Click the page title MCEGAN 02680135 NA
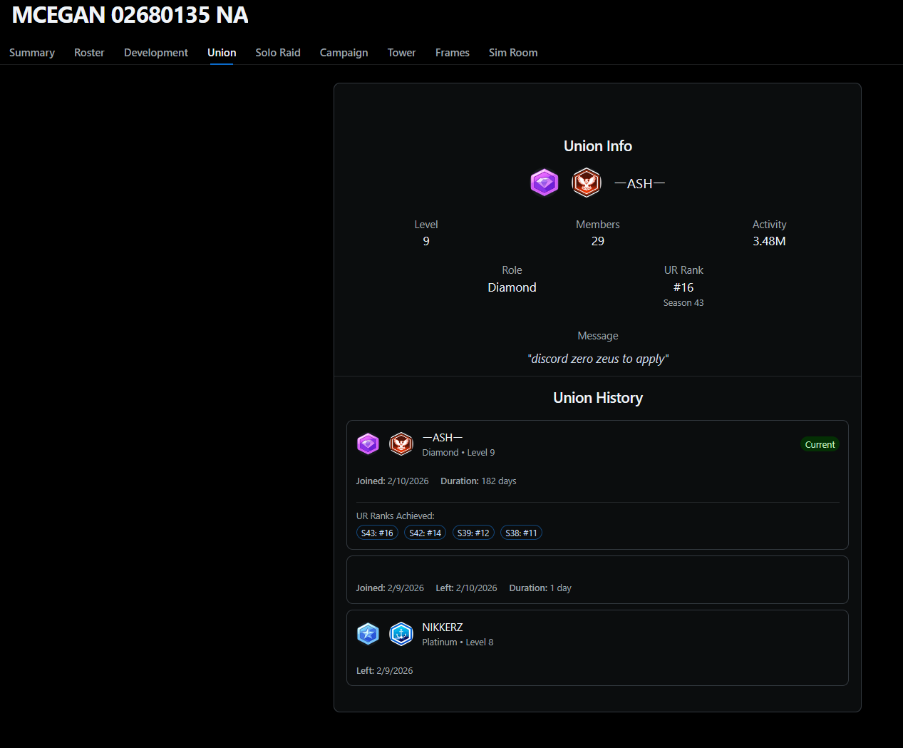This screenshot has width=903, height=748. (x=130, y=15)
